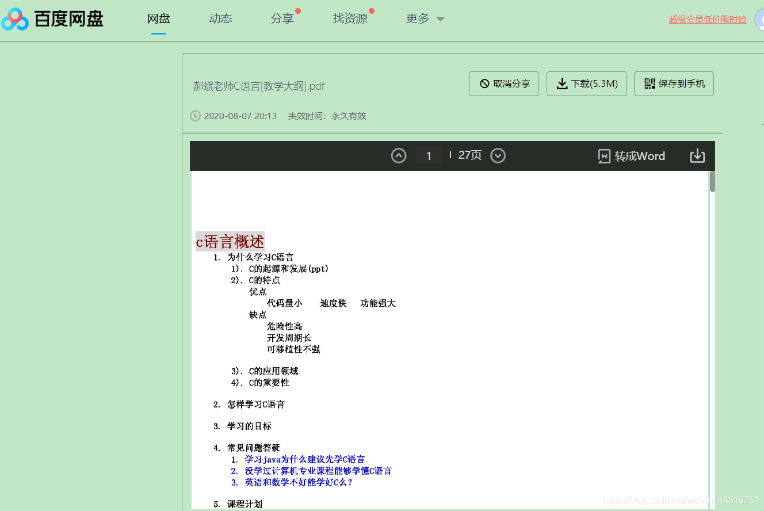Viewport: 764px width, 511px height.
Task: Click the line 常见问题答疑
Action: (254, 448)
